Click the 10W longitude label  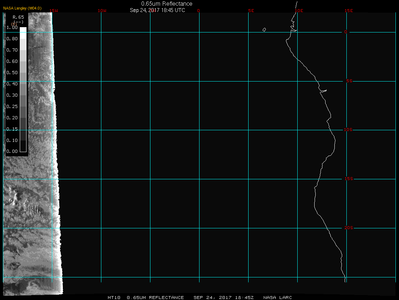(x=102, y=11)
